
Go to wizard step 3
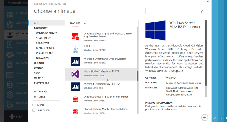[x=220, y=118]
